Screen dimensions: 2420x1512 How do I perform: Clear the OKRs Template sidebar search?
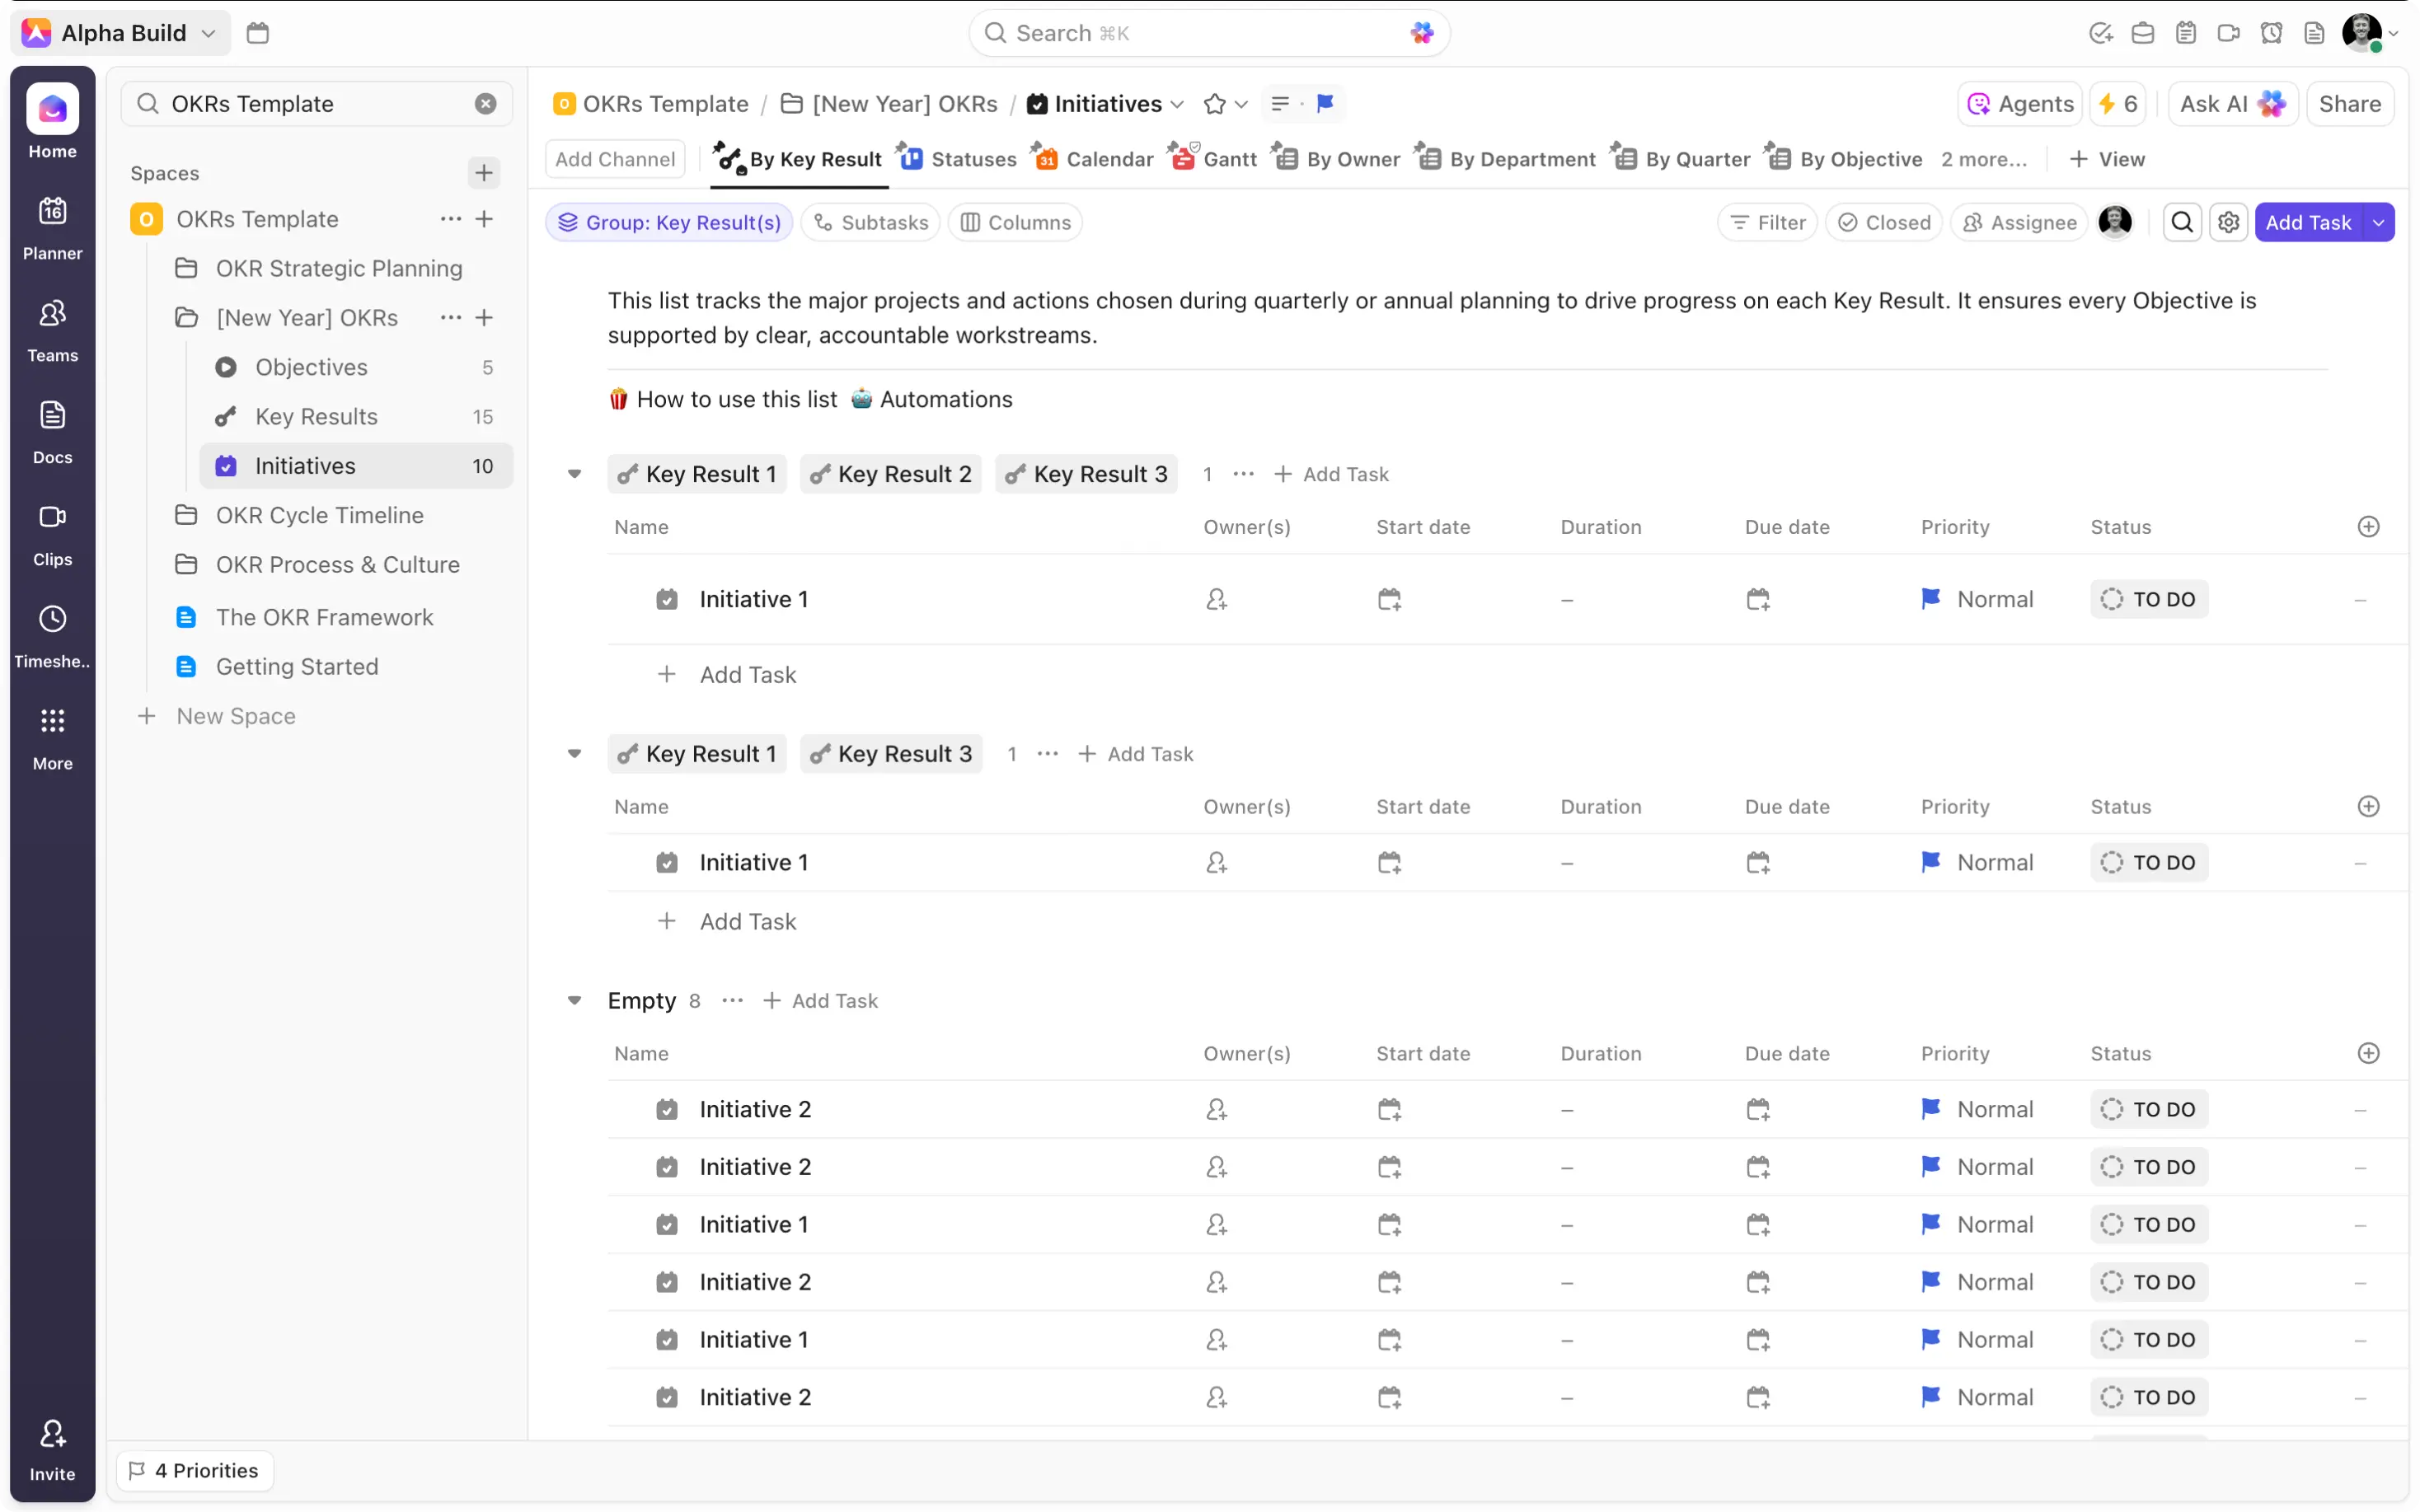[485, 104]
